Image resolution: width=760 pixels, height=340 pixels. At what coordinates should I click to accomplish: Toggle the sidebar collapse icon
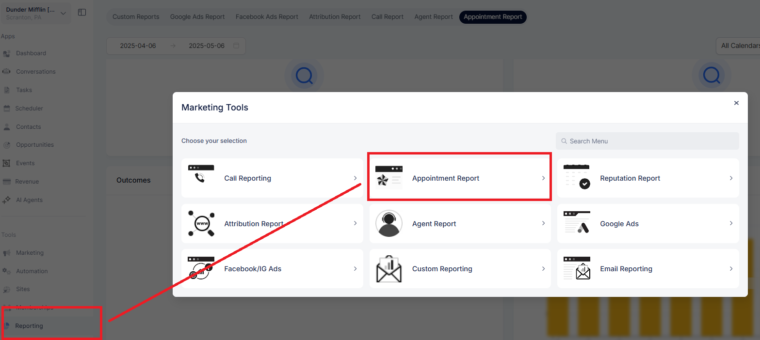pos(82,13)
